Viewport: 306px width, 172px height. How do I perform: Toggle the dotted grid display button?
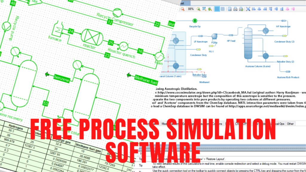(222, 9)
